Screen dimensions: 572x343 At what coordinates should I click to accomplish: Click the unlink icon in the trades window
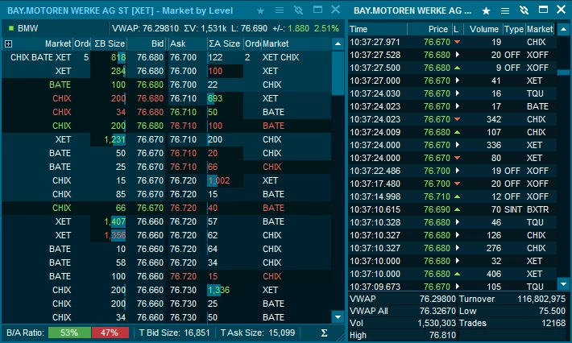524,10
